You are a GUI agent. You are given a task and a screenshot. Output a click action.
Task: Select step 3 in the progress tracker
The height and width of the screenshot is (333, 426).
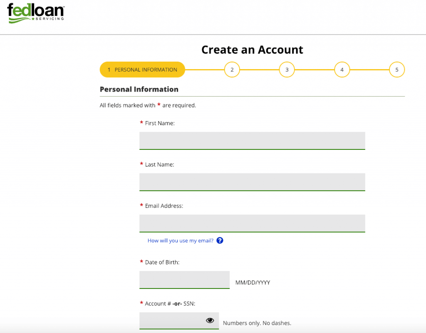click(287, 70)
